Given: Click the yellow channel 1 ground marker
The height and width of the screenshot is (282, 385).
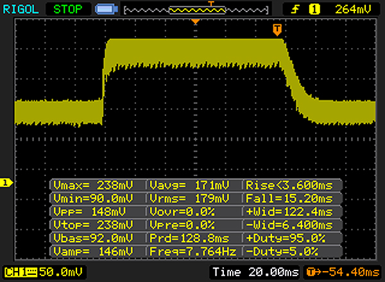Looking at the screenshot, I should click(x=6, y=182).
